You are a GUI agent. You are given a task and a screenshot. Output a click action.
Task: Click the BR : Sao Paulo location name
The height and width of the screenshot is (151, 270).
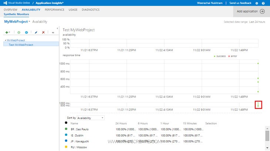pyautogui.click(x=80, y=129)
